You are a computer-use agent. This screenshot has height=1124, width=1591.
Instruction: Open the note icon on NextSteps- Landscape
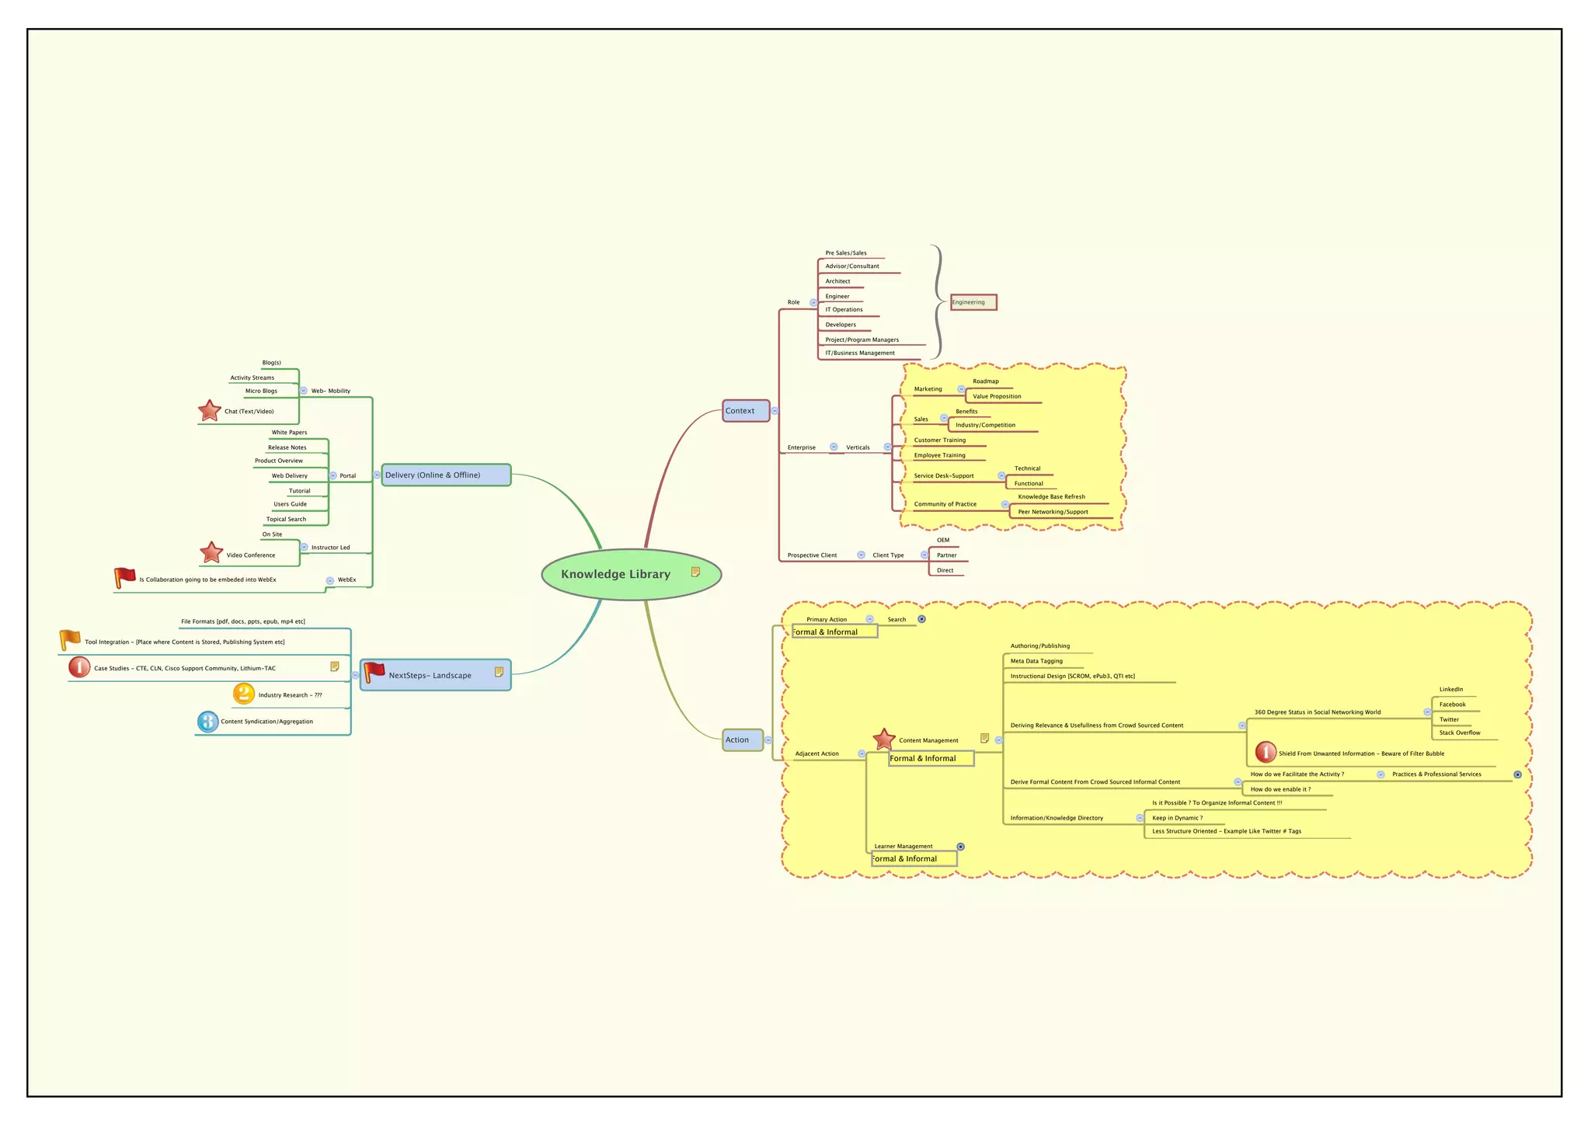coord(499,672)
